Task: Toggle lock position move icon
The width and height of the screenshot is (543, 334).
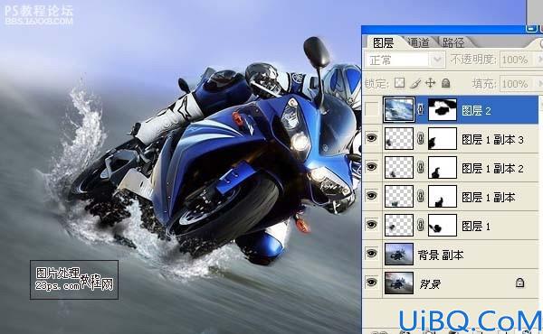Action: (430, 83)
